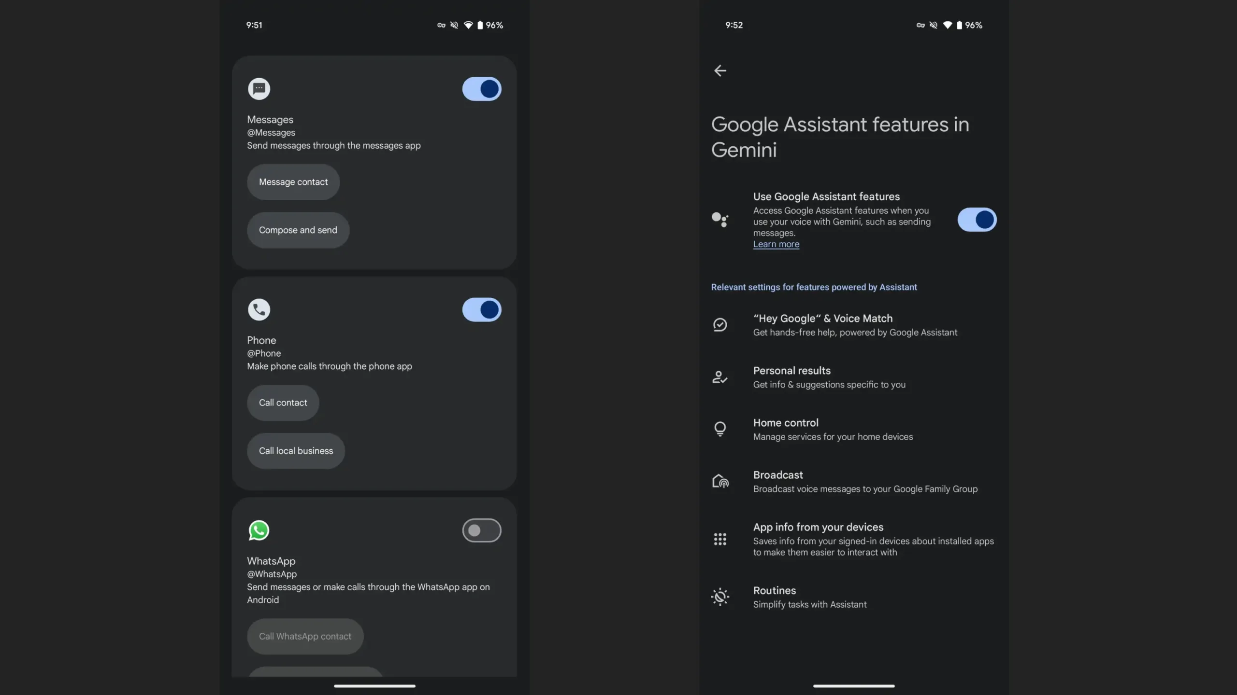Open the Learn more link
This screenshot has height=695, width=1237.
[x=776, y=244]
